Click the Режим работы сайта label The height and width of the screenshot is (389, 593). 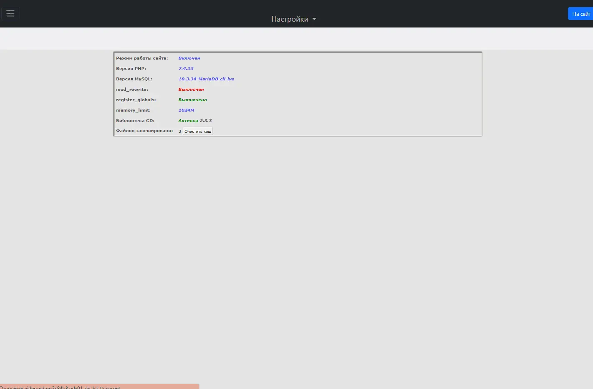click(x=142, y=58)
